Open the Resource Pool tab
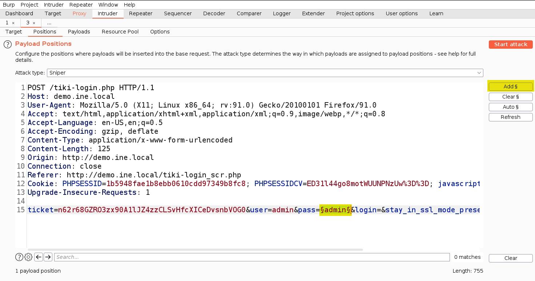This screenshot has height=281, width=535. (120, 32)
